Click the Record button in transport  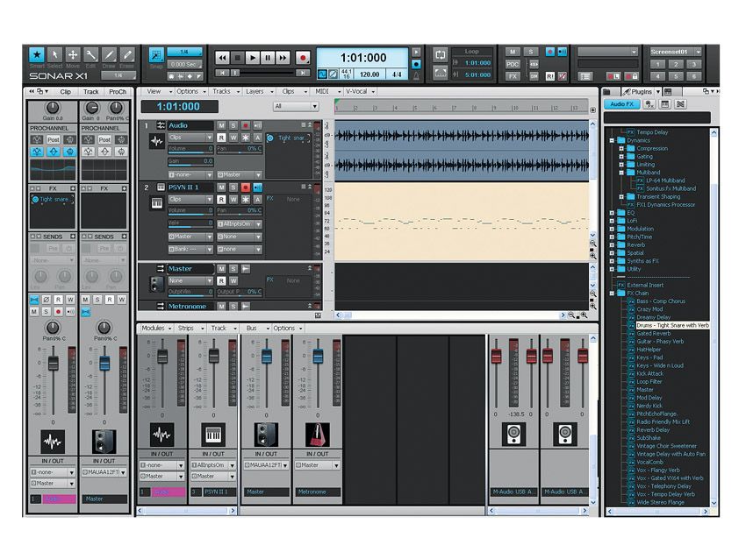(x=303, y=58)
